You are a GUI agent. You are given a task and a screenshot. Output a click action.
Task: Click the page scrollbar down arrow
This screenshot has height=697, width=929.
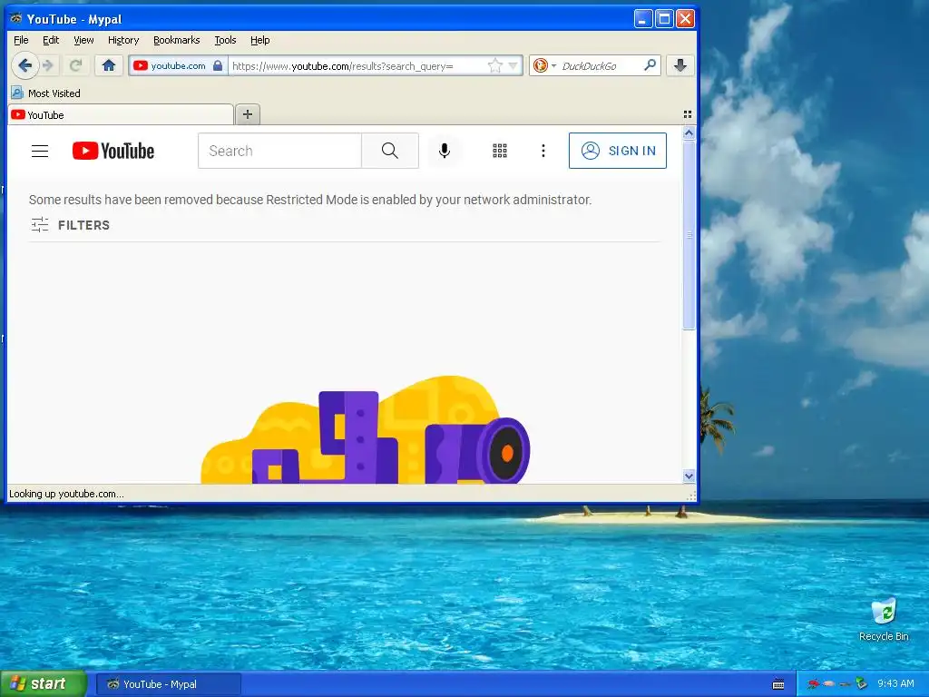(689, 476)
